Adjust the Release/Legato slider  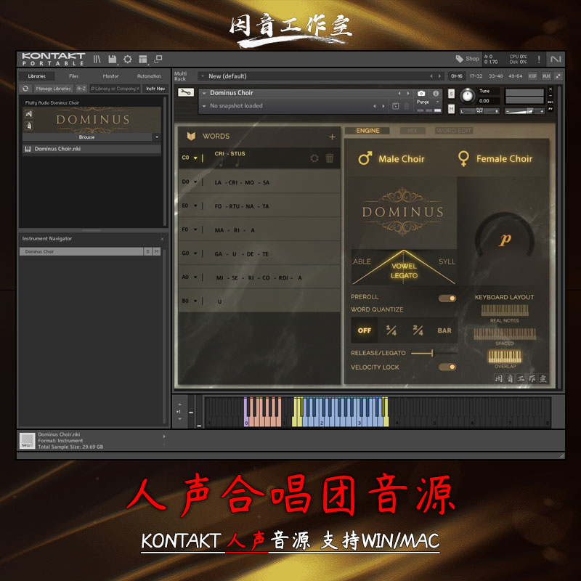tap(432, 353)
